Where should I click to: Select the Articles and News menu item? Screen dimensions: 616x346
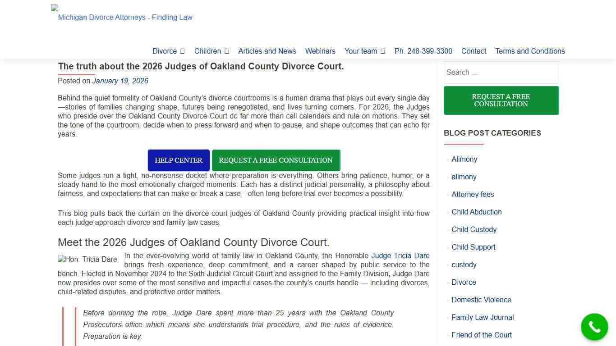pyautogui.click(x=267, y=51)
